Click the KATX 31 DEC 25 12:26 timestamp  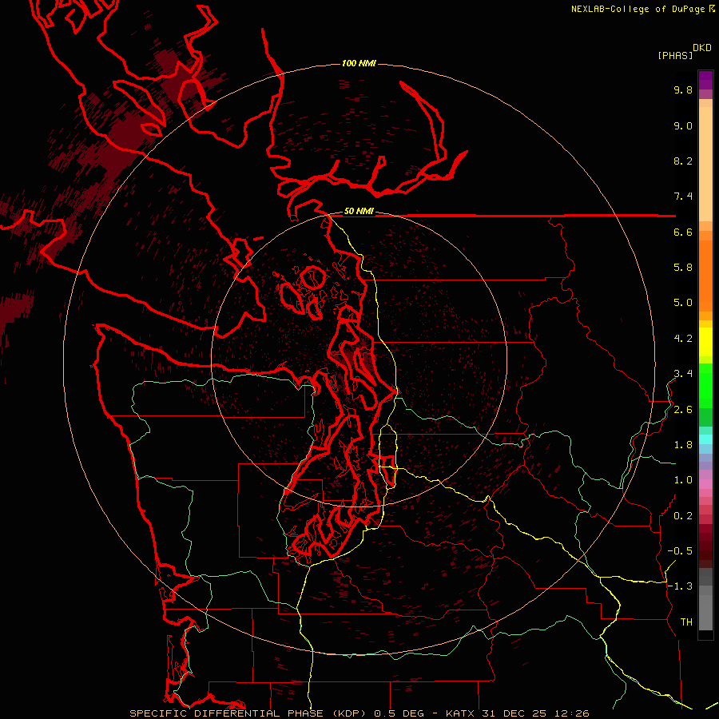tap(517, 713)
